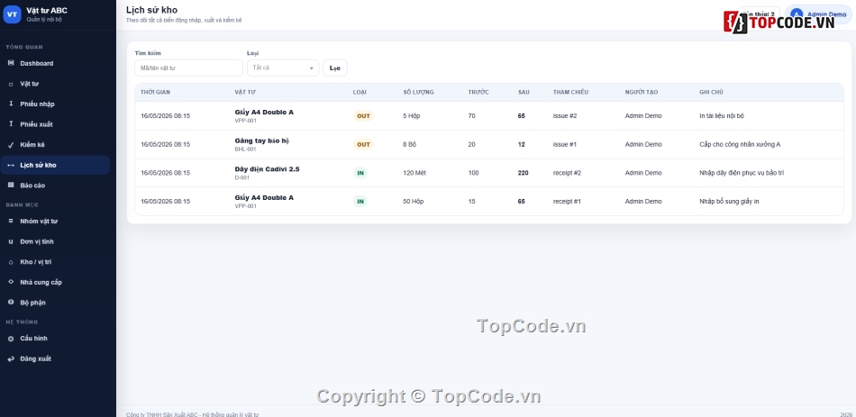Viewport: 856px width, 417px height.
Task: Click the Đăng xuất logout arrow icon
Action: [x=11, y=358]
